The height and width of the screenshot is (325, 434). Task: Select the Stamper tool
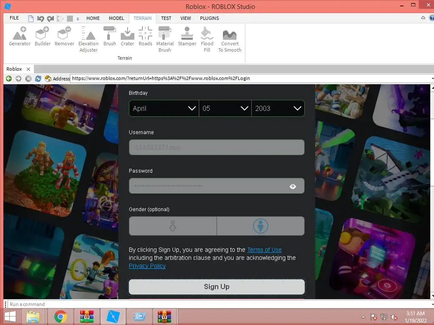coord(187,36)
